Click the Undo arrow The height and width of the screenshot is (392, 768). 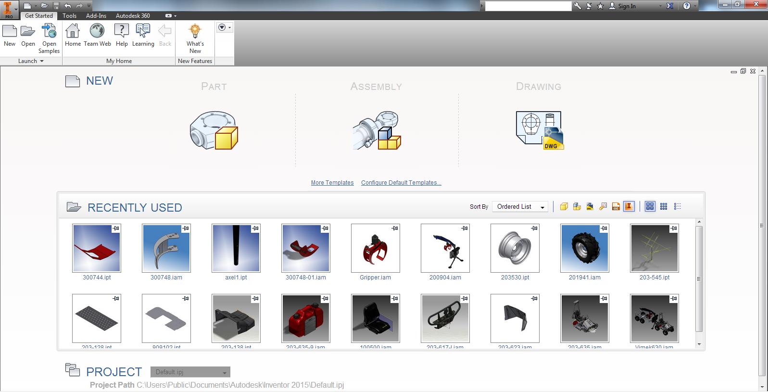tap(67, 6)
